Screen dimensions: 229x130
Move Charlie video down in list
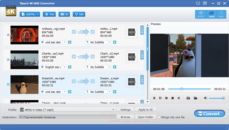142,57
